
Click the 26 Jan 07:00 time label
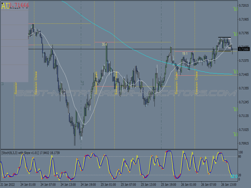click(x=209, y=185)
